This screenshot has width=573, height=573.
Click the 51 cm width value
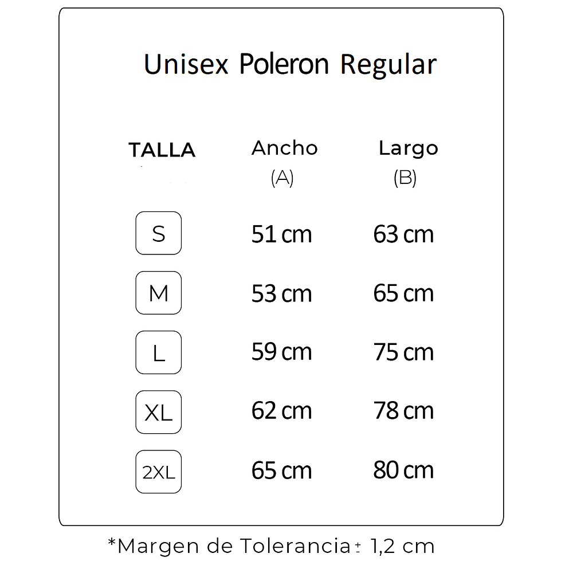click(281, 234)
